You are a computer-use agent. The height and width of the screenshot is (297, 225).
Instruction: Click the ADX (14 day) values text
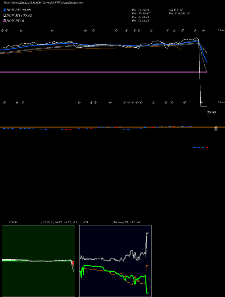tap(126, 222)
